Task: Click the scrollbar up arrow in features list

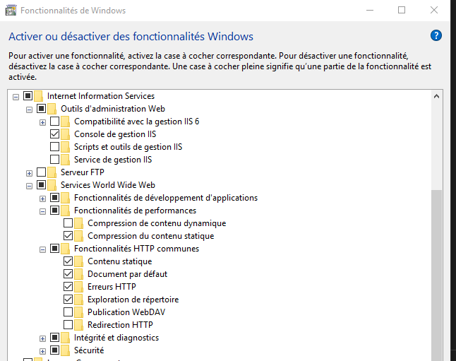Action: (x=437, y=96)
